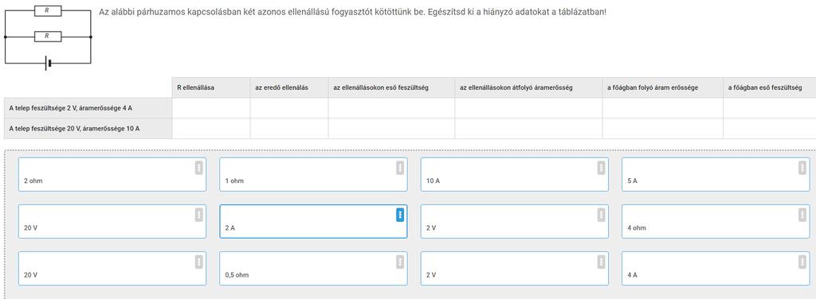Image resolution: width=816 pixels, height=299 pixels.
Task: Select the 20 V card next to 2 A
Action: click(112, 221)
